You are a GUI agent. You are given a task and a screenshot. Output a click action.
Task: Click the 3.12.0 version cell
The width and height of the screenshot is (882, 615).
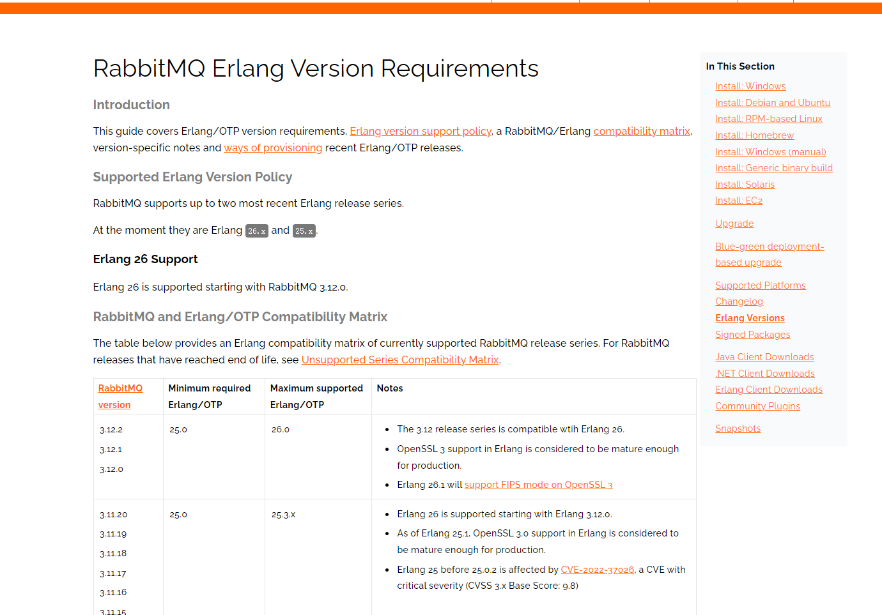(111, 469)
